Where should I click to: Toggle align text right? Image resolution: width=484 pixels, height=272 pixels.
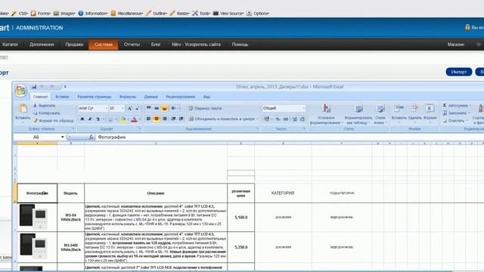point(165,119)
